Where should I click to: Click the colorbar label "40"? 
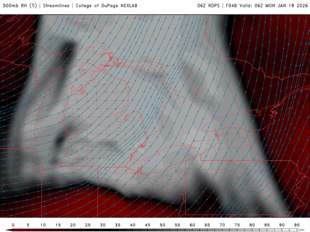pos(133,225)
